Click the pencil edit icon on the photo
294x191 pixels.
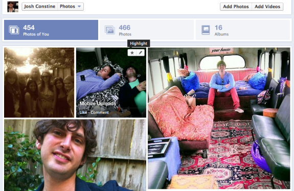pyautogui.click(x=141, y=53)
